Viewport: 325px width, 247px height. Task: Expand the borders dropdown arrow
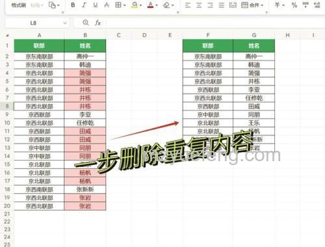(x=125, y=5)
